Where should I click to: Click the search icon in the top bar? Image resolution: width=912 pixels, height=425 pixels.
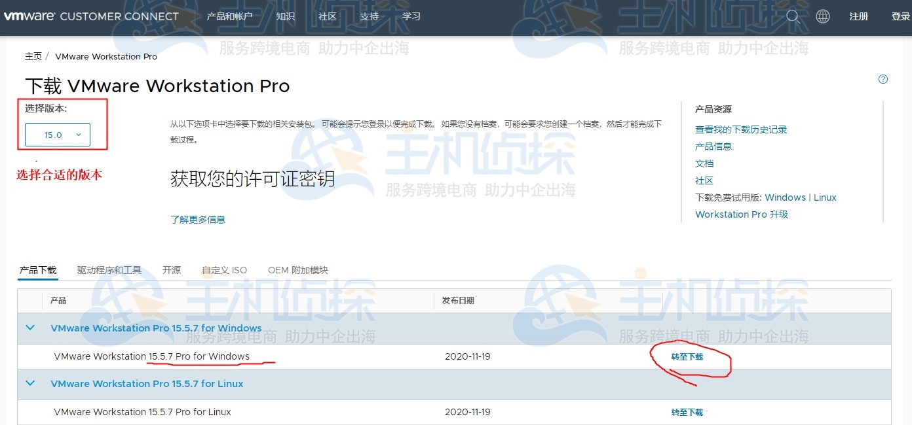[793, 16]
